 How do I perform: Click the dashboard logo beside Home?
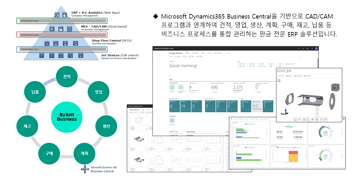231,119
